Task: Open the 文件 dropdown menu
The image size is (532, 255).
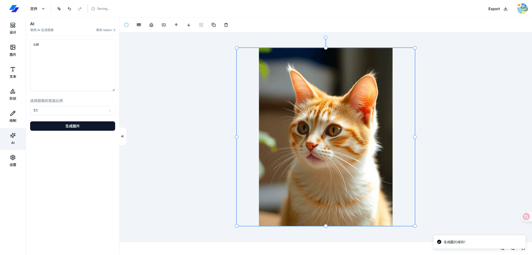Action: point(37,9)
